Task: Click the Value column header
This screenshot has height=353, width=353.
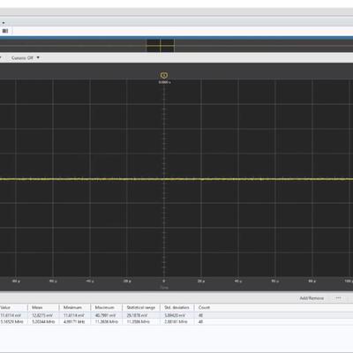Action: tap(5, 307)
